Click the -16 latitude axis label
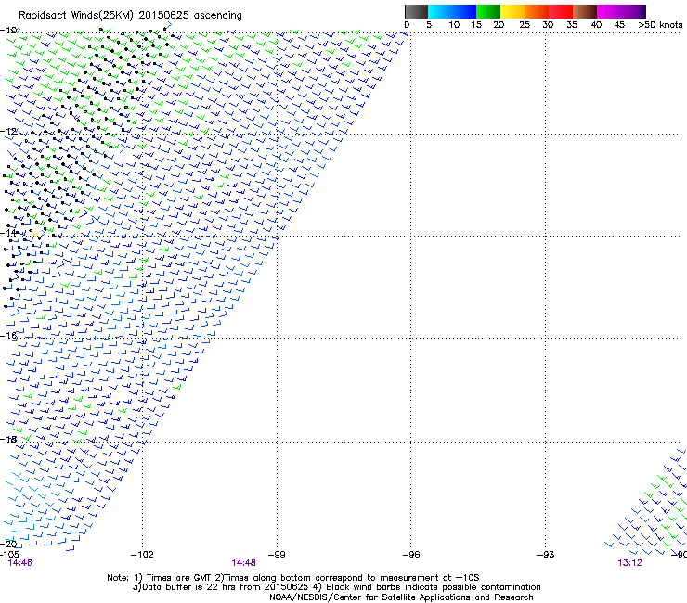Screen dimensions: 687x603 (9, 336)
